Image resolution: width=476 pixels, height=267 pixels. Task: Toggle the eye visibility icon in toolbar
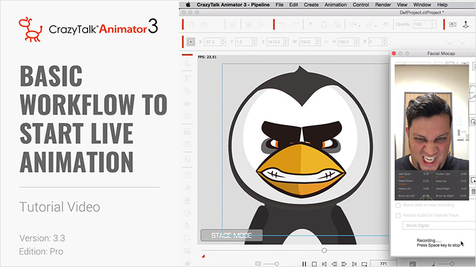(386, 25)
